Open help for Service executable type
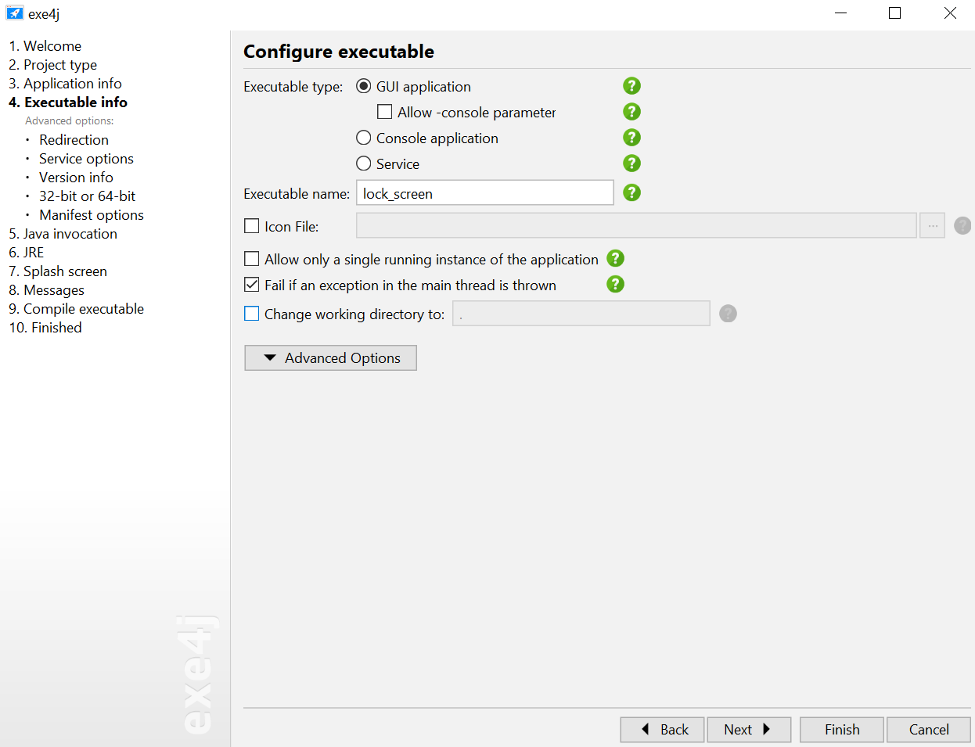This screenshot has width=975, height=747. [x=631, y=163]
